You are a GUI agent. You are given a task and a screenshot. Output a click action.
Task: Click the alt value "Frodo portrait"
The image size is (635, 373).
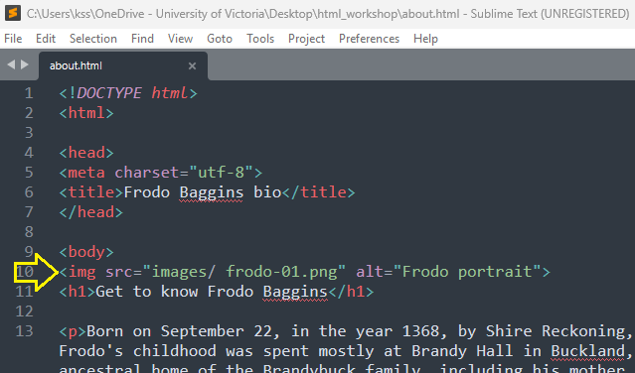[x=467, y=272]
